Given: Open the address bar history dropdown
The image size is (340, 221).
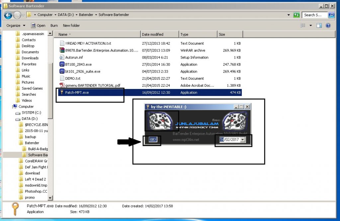Looking at the screenshot, I should coord(289,15).
